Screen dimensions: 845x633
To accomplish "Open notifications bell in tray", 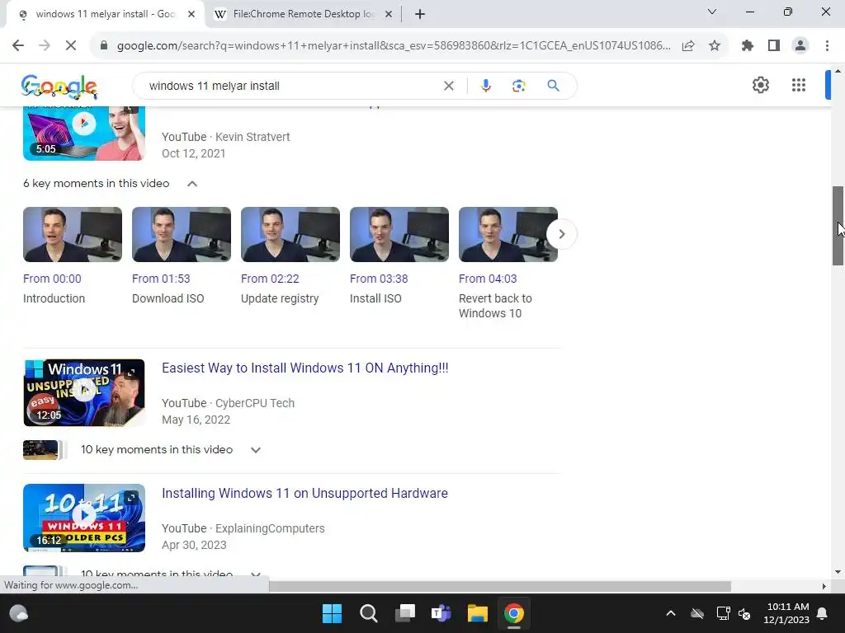I will pyautogui.click(x=823, y=613).
